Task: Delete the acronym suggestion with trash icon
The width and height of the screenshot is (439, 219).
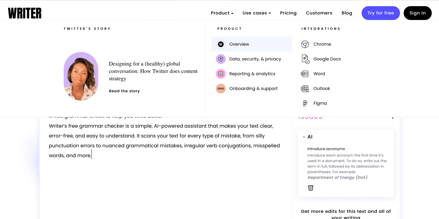Action: click(311, 188)
